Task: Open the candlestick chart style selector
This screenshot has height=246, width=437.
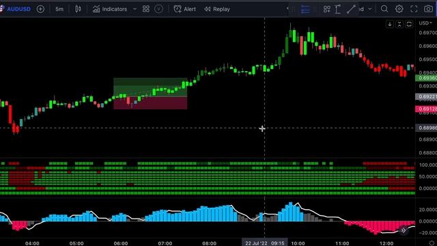Action: click(78, 9)
